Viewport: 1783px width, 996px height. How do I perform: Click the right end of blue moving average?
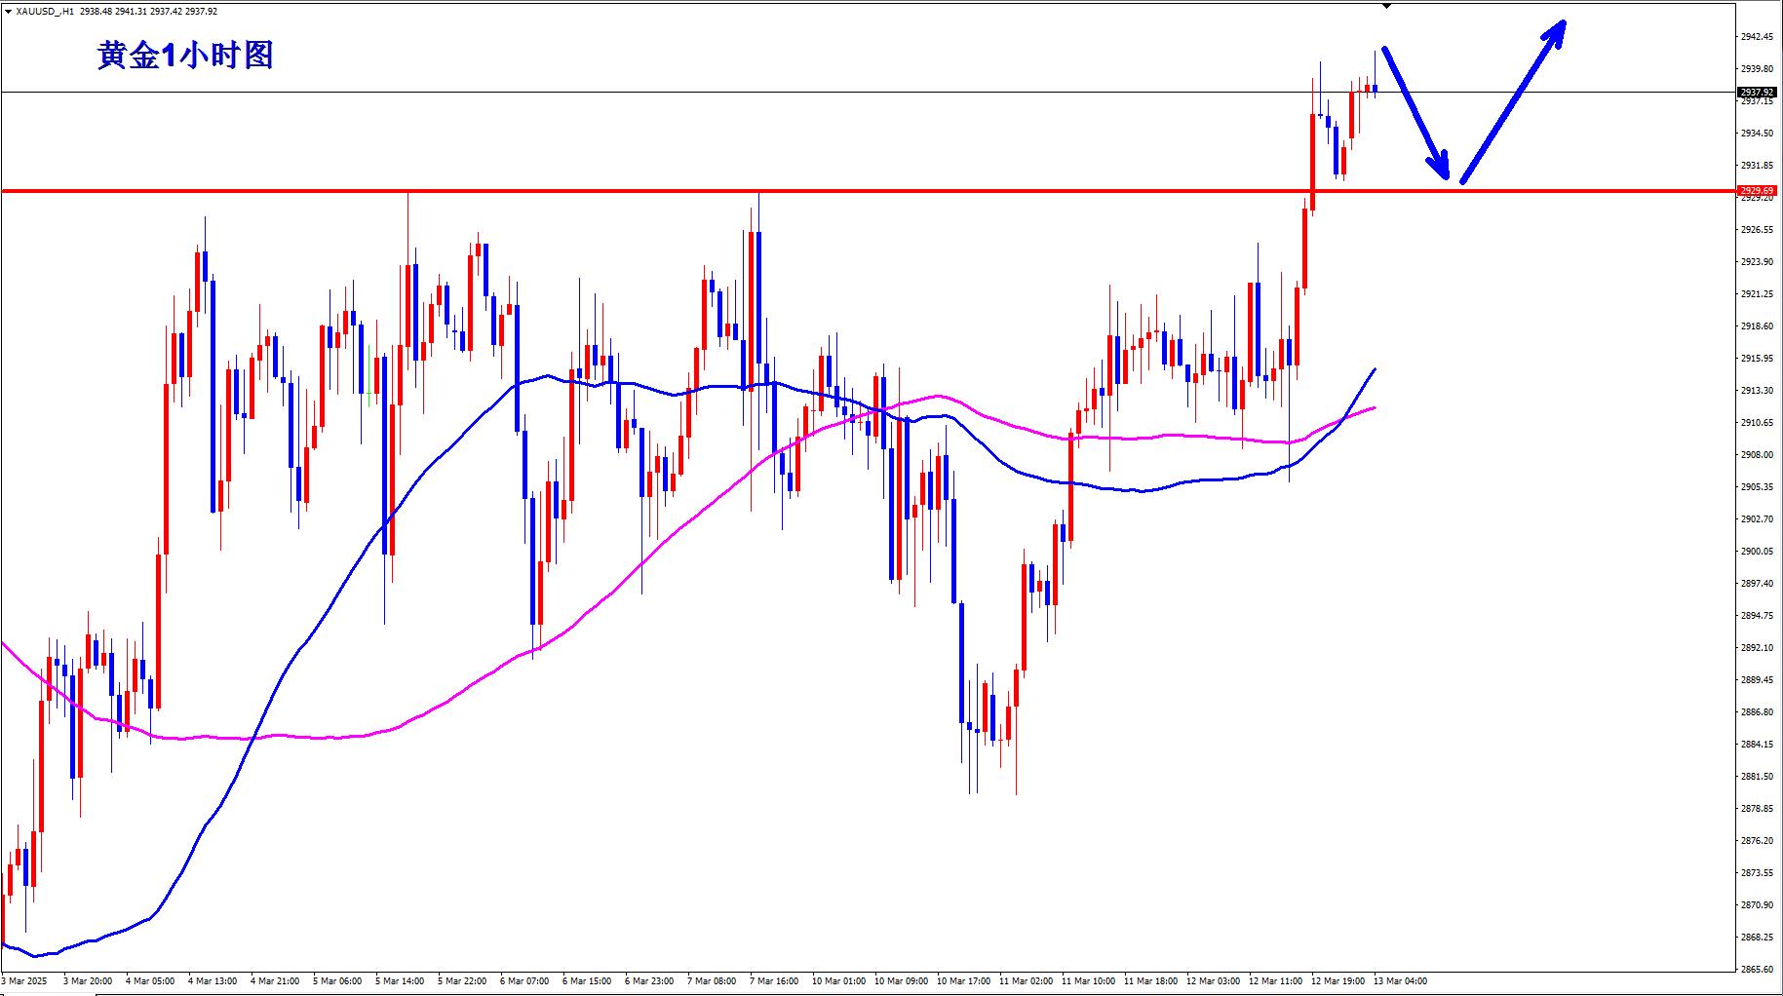click(x=1374, y=370)
